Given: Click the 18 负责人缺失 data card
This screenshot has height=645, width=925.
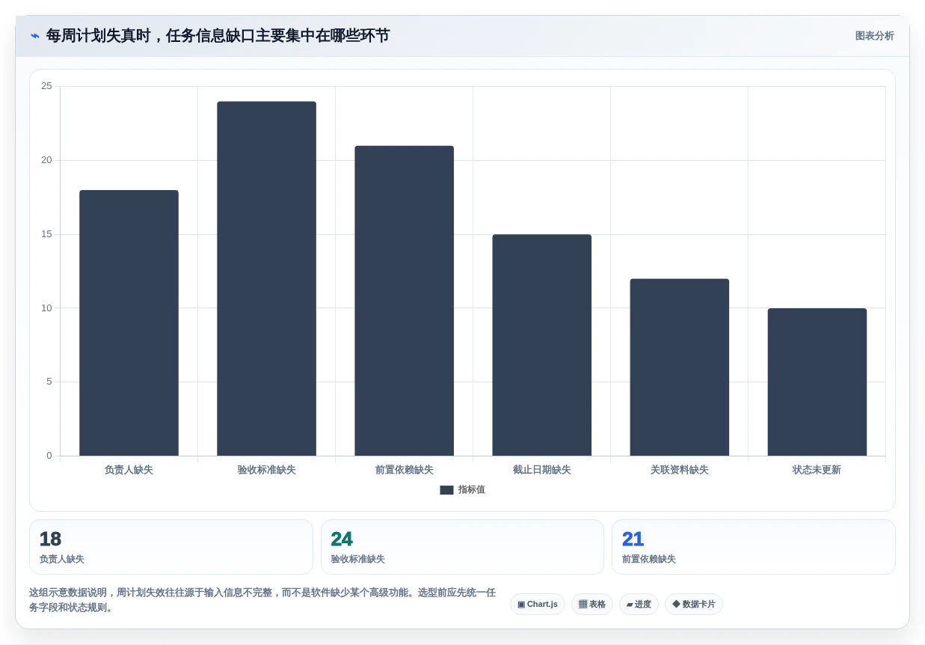Looking at the screenshot, I should [170, 547].
